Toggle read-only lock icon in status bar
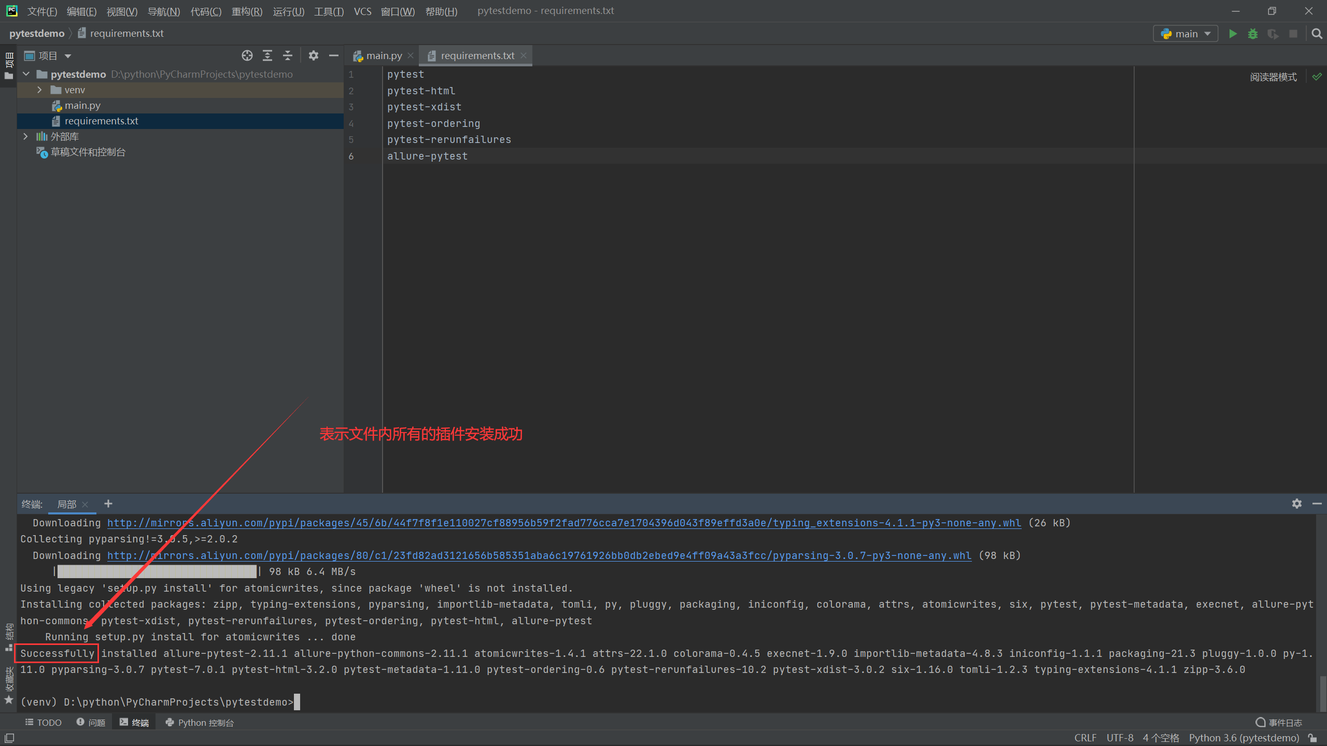 pos(1312,738)
